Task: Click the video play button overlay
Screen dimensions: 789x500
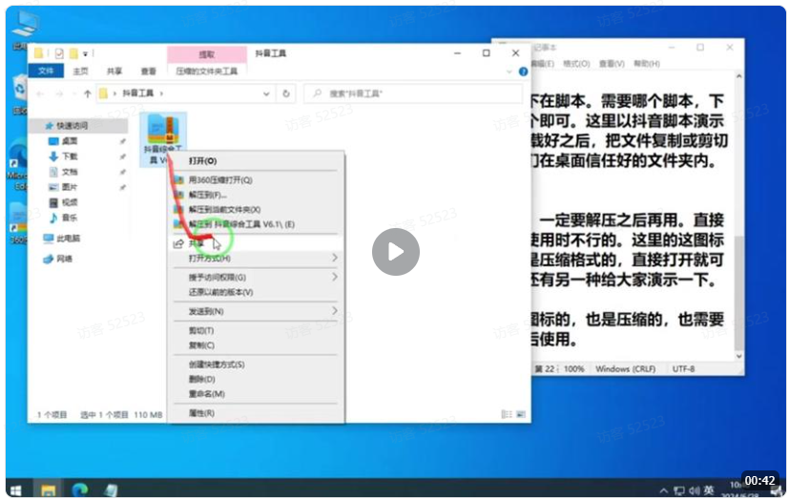Action: 395,252
